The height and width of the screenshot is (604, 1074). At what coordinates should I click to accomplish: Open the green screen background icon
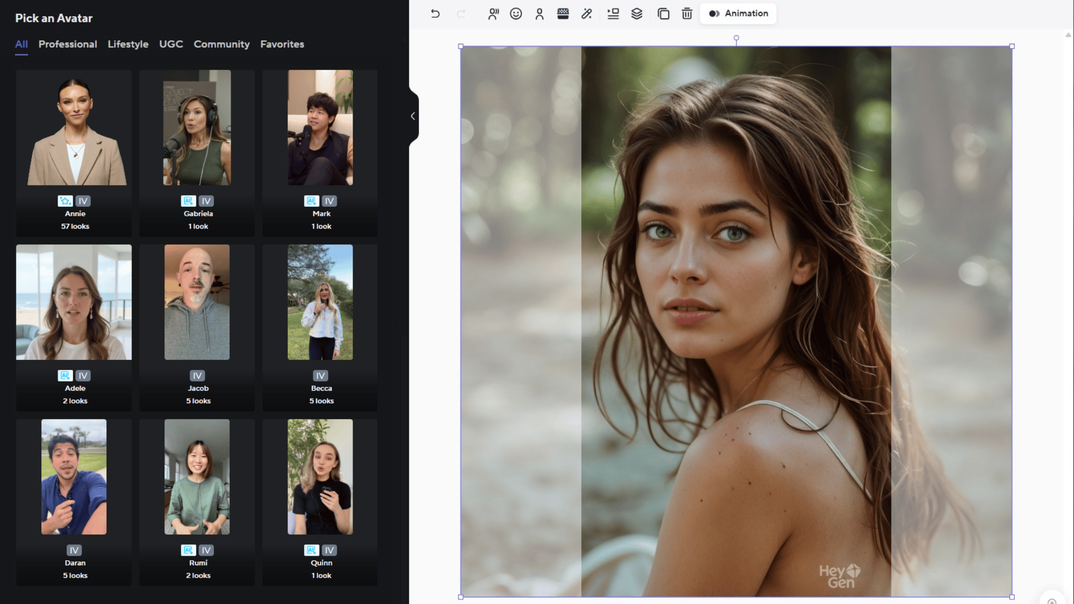pos(562,14)
